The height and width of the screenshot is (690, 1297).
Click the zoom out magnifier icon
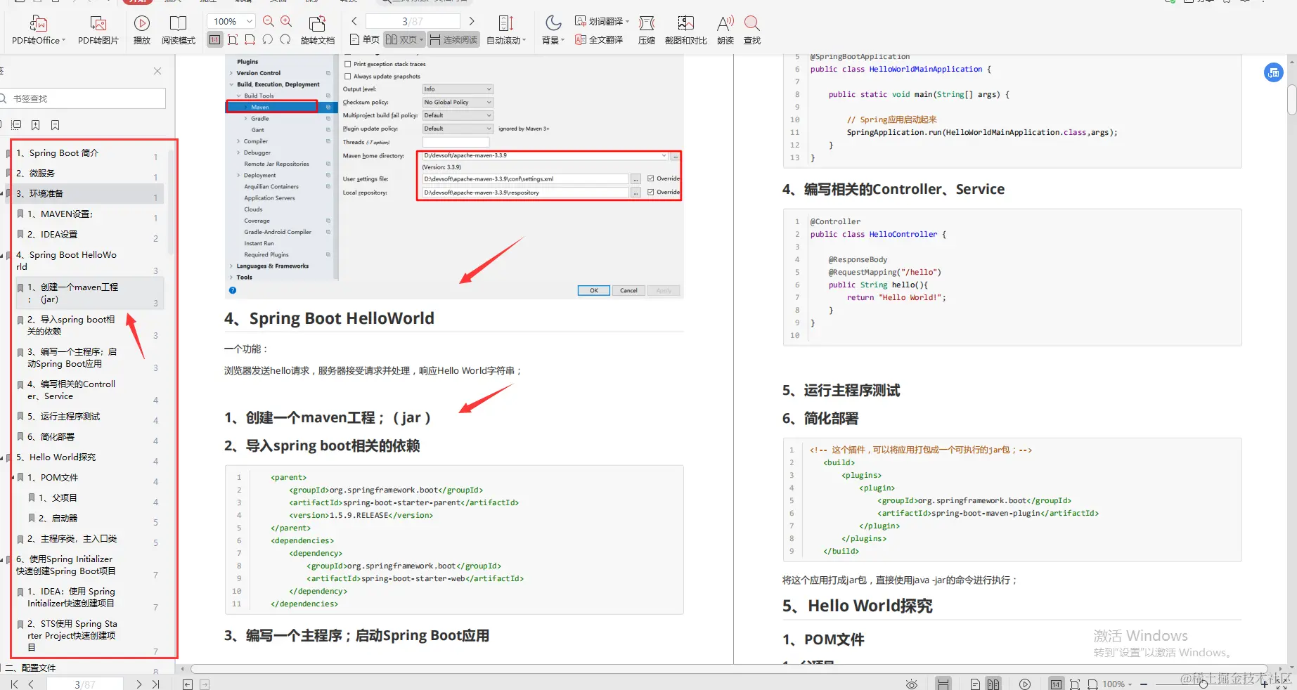(x=269, y=22)
